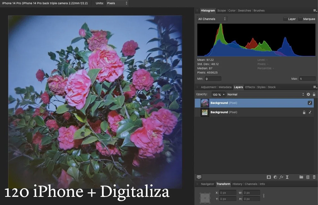
Task: Switch to the Styles tab
Action: pyautogui.click(x=261, y=87)
